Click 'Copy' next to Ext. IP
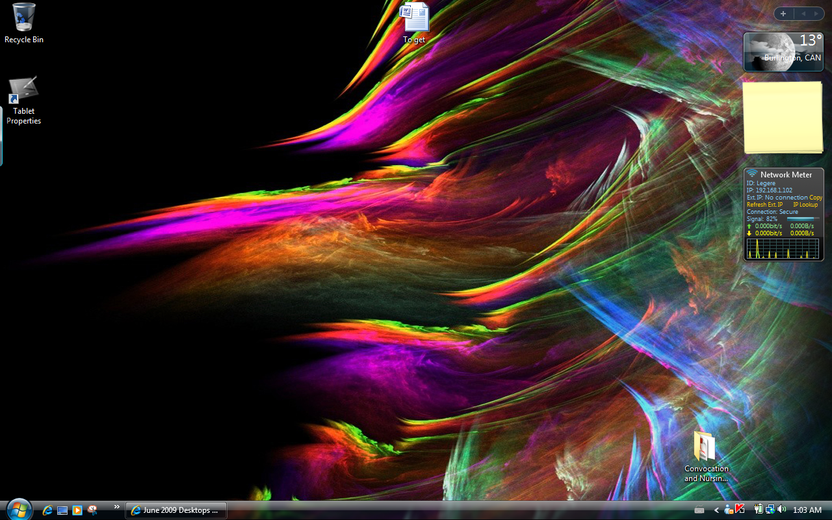This screenshot has width=832, height=520. point(816,198)
